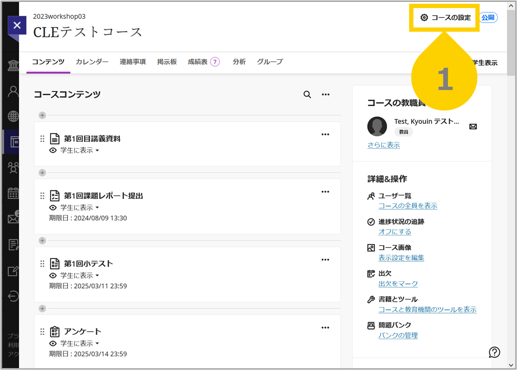The height and width of the screenshot is (370, 517).
Task: Click eye visibility icon for 第1回課題レポート提出
Action: pyautogui.click(x=53, y=208)
